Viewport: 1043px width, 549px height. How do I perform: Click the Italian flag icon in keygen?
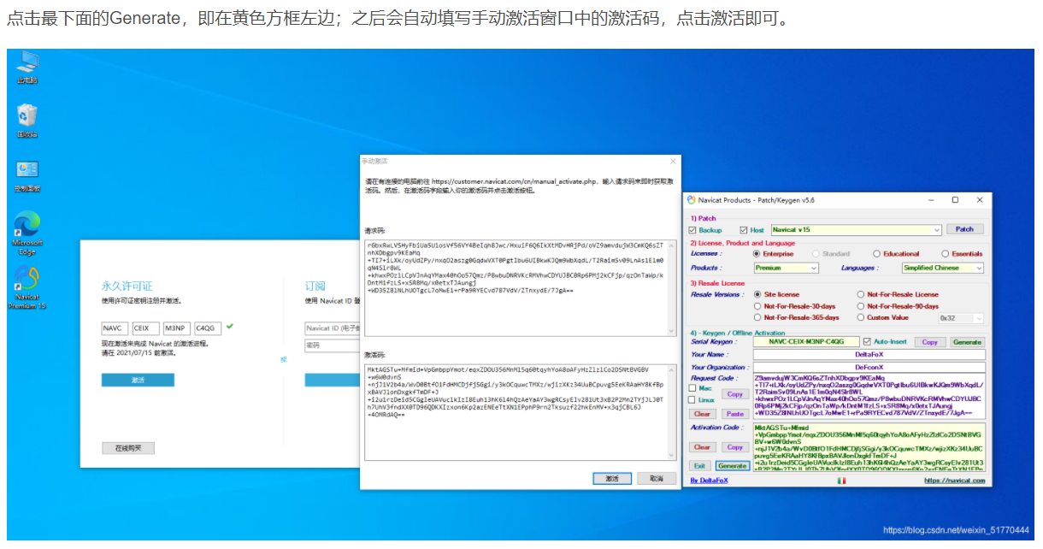[841, 481]
